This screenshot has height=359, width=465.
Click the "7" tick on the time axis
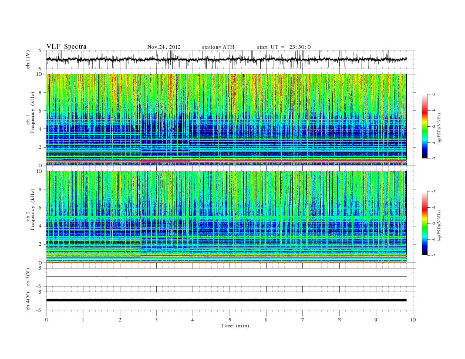click(303, 320)
